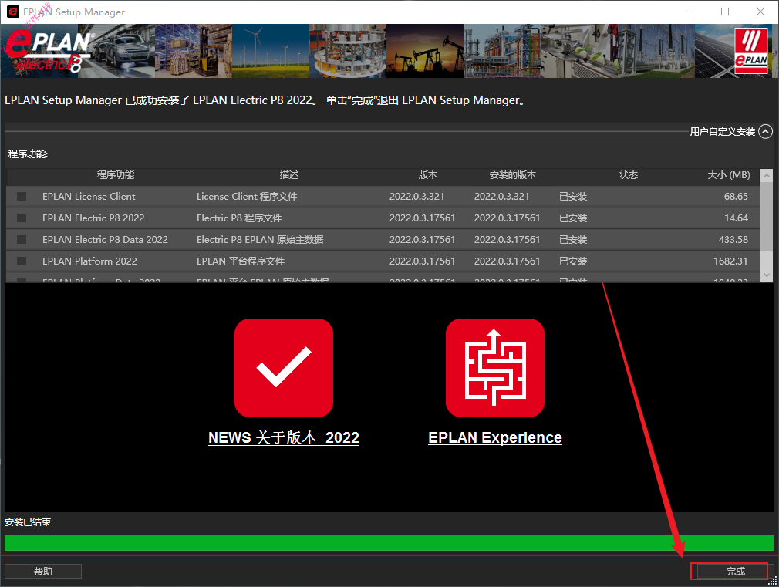This screenshot has height=587, width=779.
Task: Minimize the EPLAN Setup Manager window
Action: (690, 12)
